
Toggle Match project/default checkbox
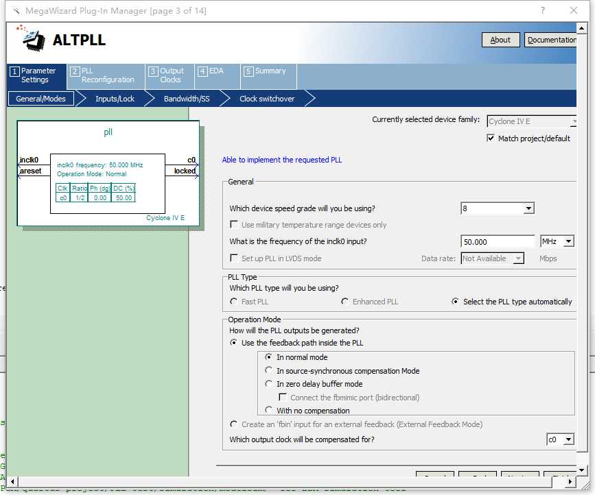491,138
